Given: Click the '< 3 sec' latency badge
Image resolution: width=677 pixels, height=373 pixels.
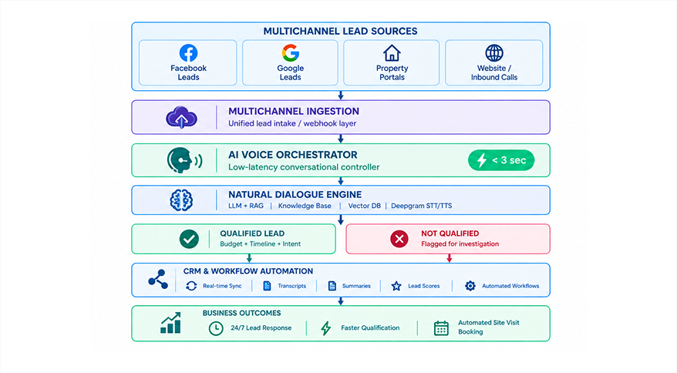Looking at the screenshot, I should [x=501, y=160].
